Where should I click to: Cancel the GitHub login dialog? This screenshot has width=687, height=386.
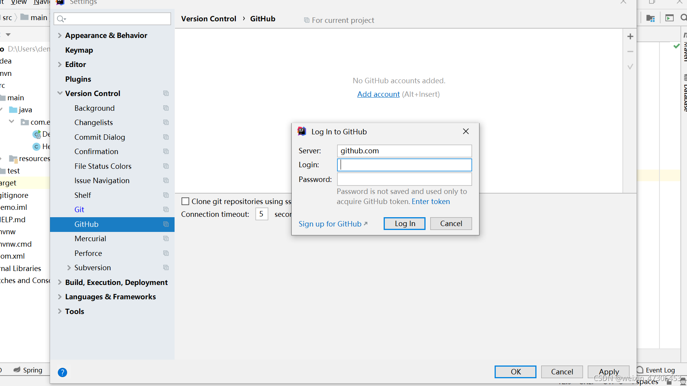pos(451,223)
